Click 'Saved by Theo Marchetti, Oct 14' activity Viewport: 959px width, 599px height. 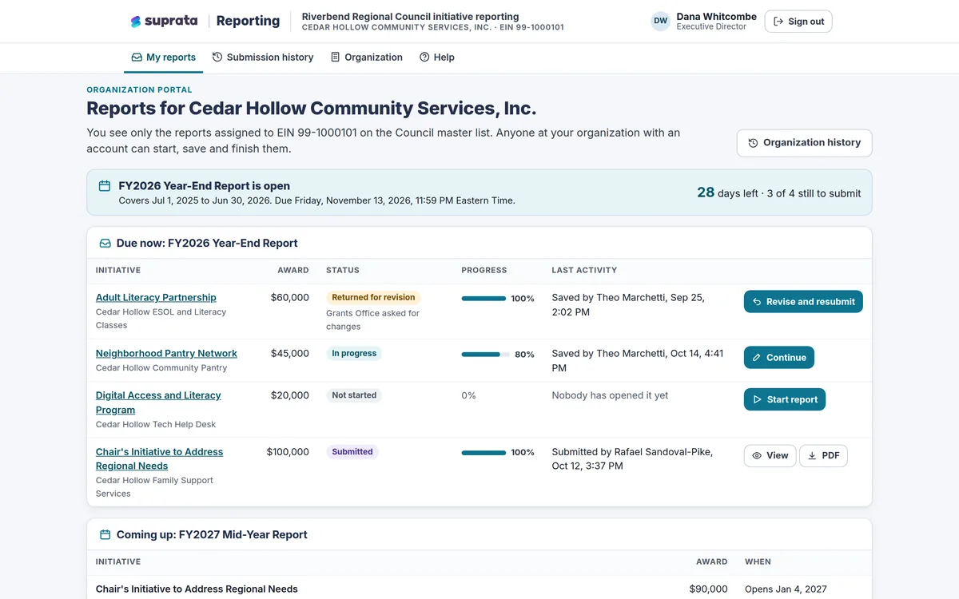pyautogui.click(x=638, y=360)
